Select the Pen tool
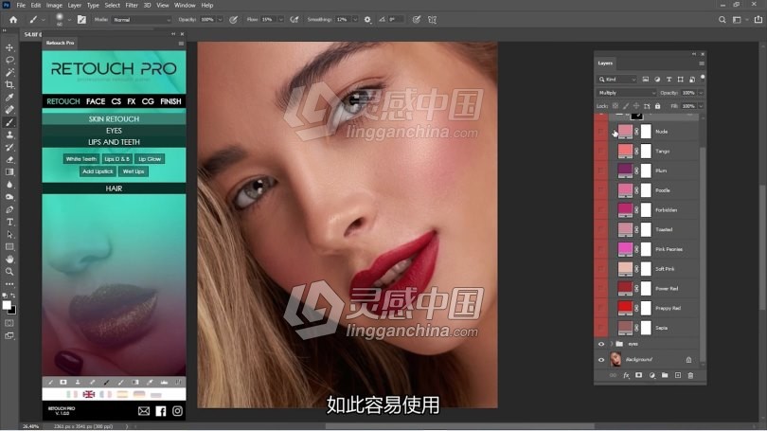The image size is (767, 431). click(9, 209)
